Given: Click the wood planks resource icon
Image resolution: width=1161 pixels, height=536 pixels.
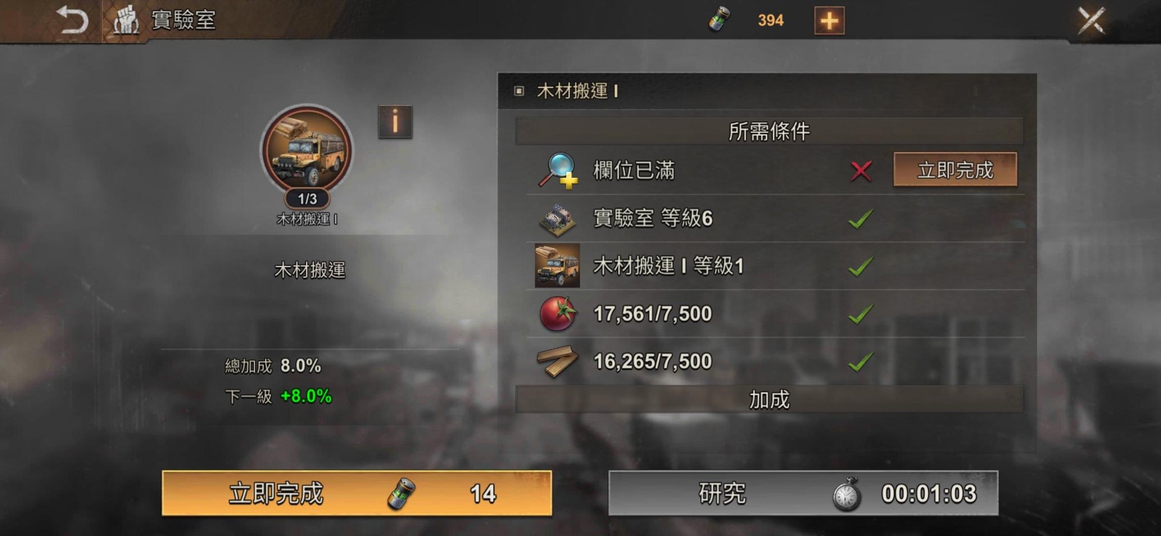Looking at the screenshot, I should point(558,361).
